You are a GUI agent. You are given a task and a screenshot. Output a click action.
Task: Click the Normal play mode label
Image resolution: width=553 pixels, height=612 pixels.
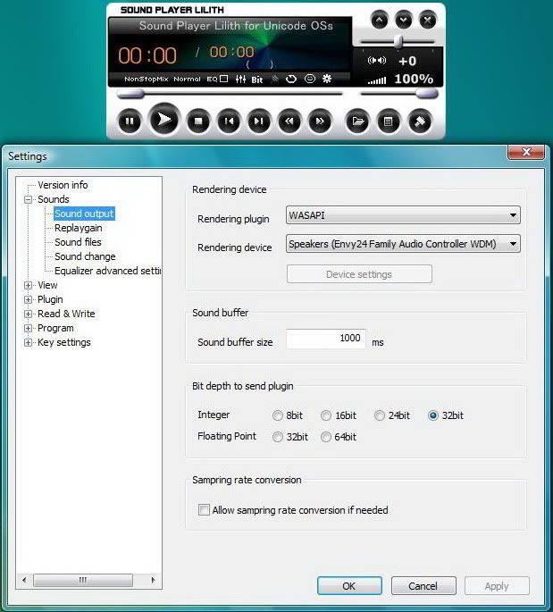pos(187,80)
